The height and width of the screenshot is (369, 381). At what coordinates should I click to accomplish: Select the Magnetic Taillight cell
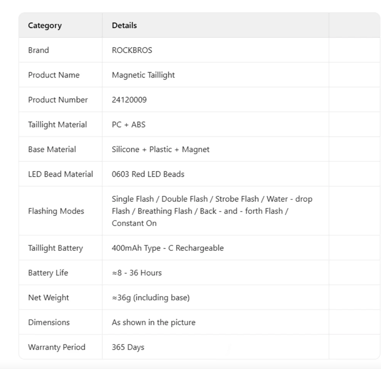coord(143,75)
